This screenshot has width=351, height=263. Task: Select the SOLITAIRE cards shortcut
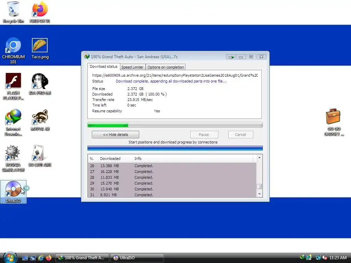(x=40, y=156)
